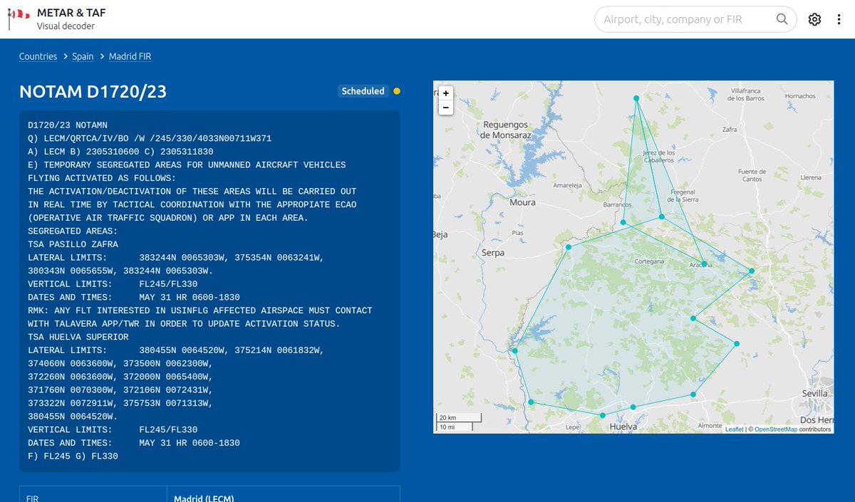Screen dimensions: 855x502
Task: Click the Moura label on the map
Action: point(522,202)
